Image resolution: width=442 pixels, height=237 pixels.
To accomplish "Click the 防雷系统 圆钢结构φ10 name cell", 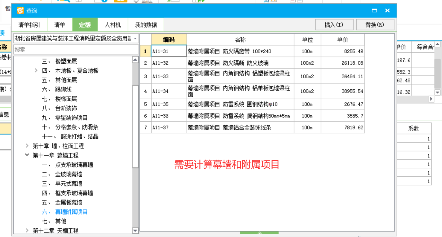I will tap(240, 104).
